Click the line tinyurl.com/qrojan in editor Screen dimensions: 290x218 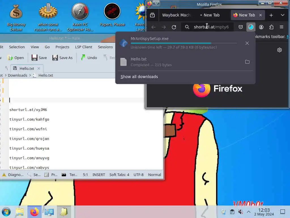point(29,139)
